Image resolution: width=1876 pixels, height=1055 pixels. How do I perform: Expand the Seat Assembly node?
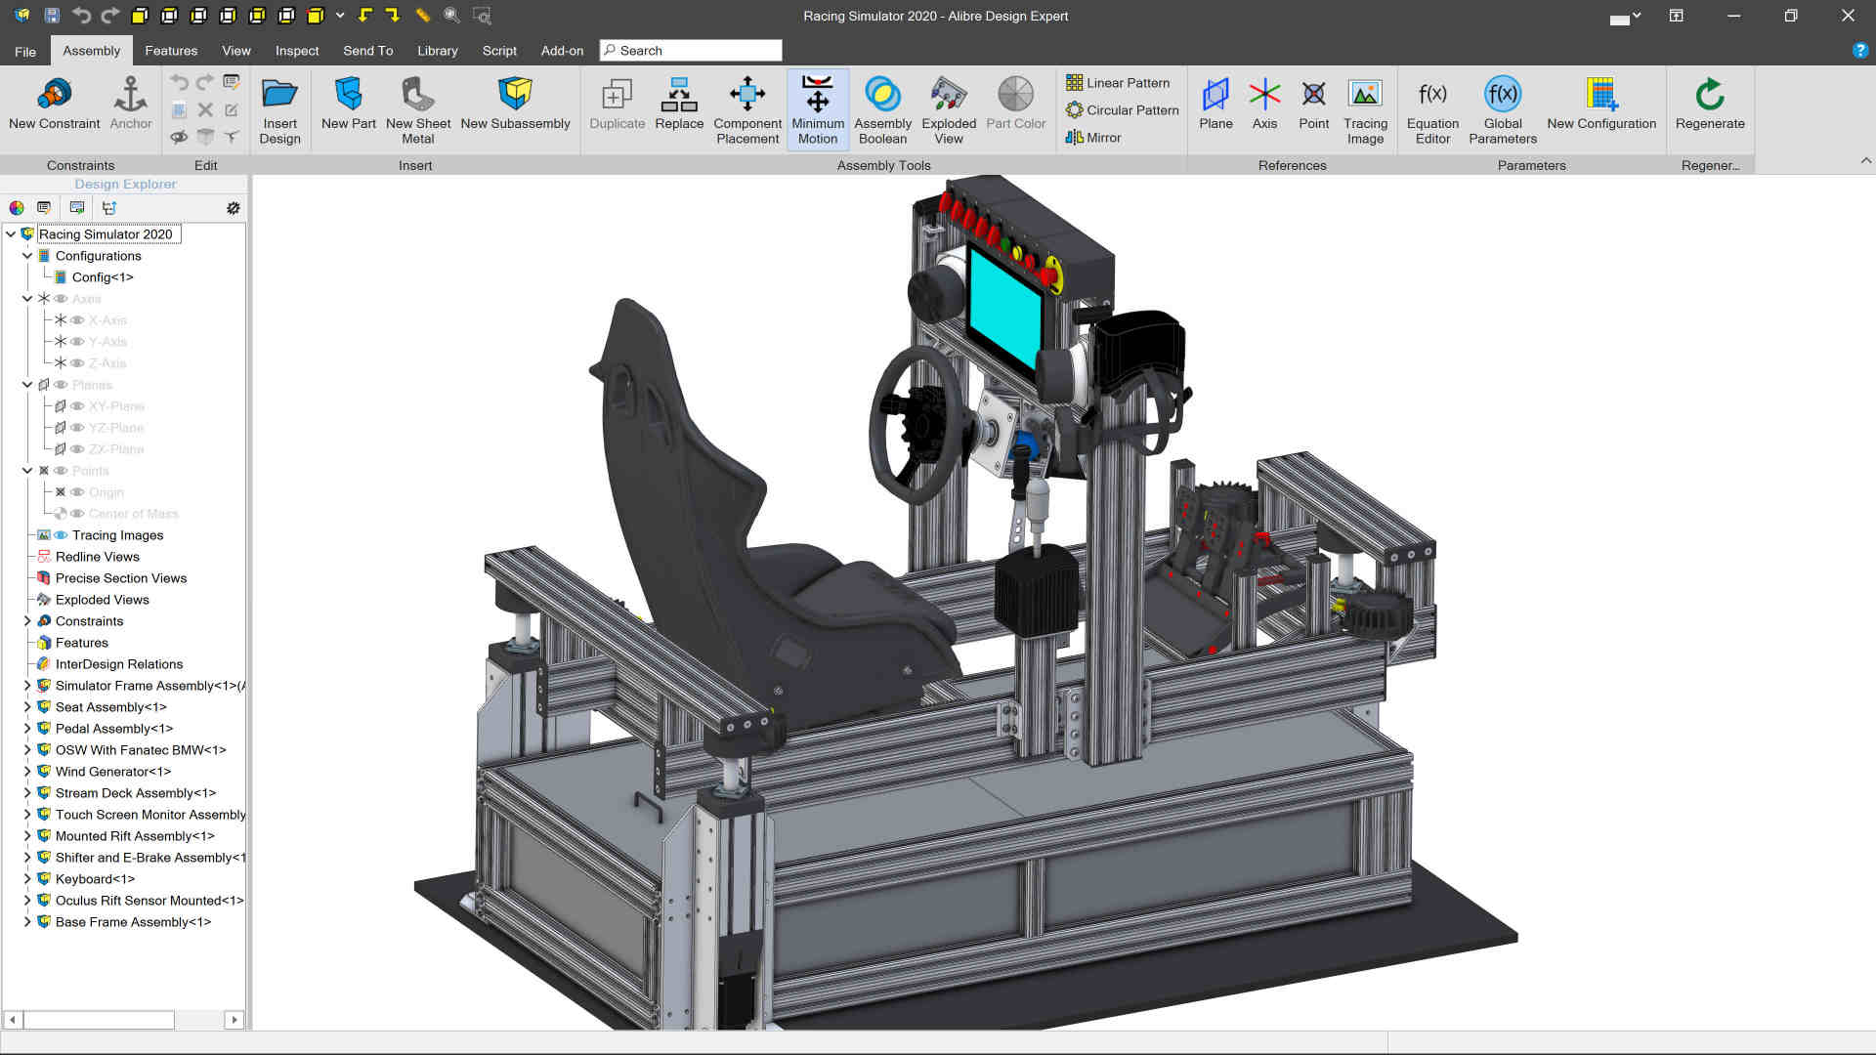27,707
